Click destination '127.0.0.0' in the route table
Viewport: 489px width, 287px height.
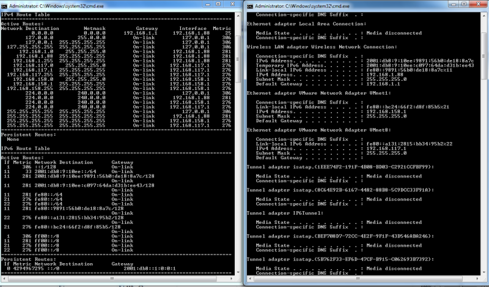(x=39, y=38)
